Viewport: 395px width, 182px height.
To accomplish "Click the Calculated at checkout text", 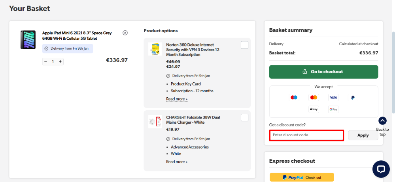I will (x=359, y=44).
